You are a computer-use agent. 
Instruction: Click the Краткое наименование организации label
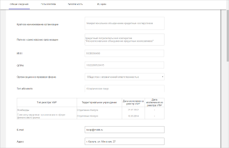(37, 24)
